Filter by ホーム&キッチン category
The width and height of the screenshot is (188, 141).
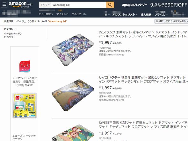coord(13,33)
